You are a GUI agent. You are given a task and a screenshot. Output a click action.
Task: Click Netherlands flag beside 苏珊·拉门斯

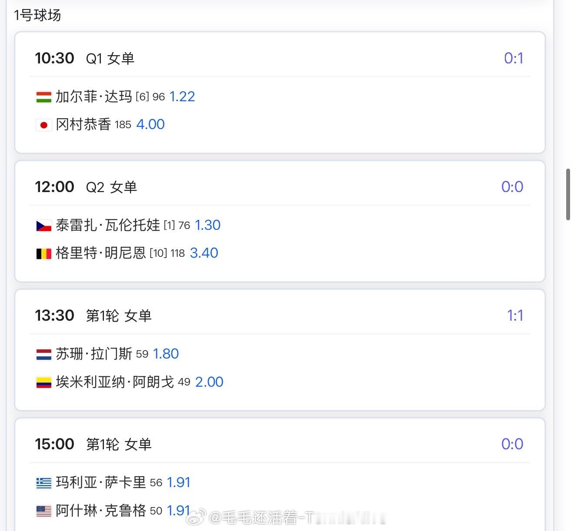(43, 355)
